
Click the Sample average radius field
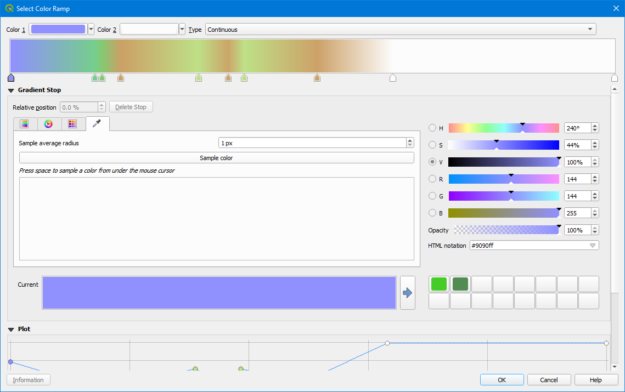tap(313, 143)
